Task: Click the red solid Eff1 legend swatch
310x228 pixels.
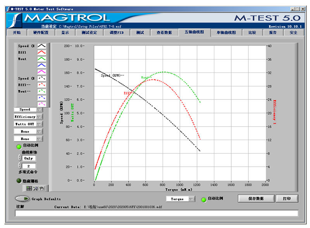Action: 41,52
